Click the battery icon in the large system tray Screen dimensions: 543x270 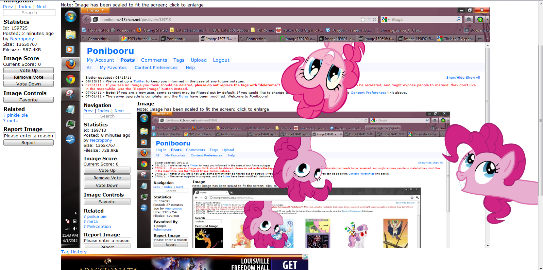[75, 221]
